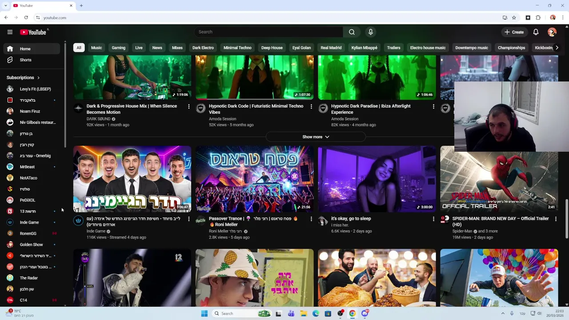Select the Dark Electro chip
The height and width of the screenshot is (320, 569).
pyautogui.click(x=203, y=48)
